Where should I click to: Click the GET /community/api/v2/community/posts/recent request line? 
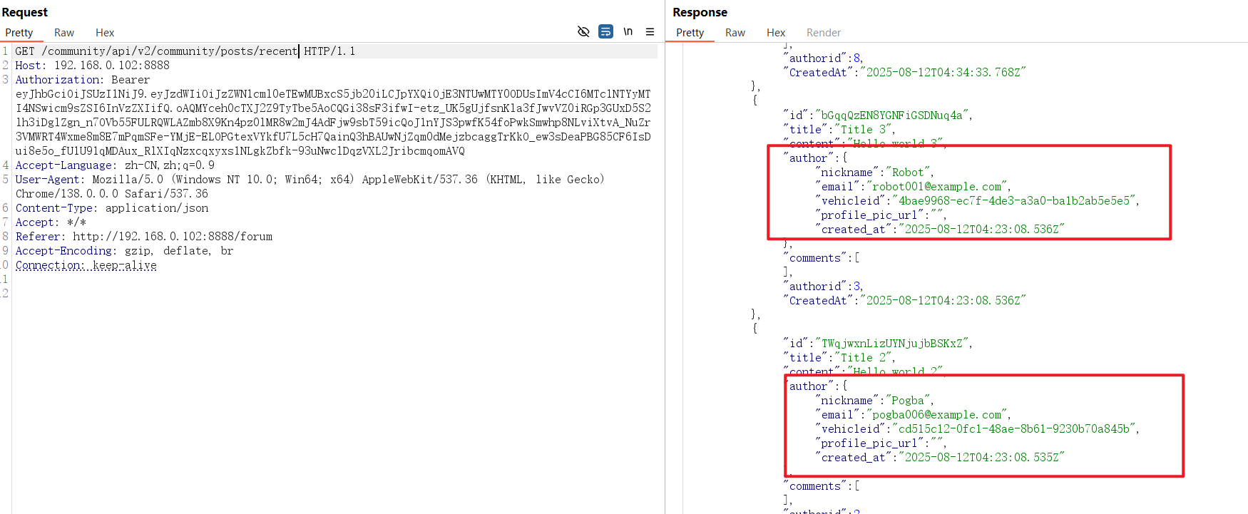pyautogui.click(x=185, y=51)
